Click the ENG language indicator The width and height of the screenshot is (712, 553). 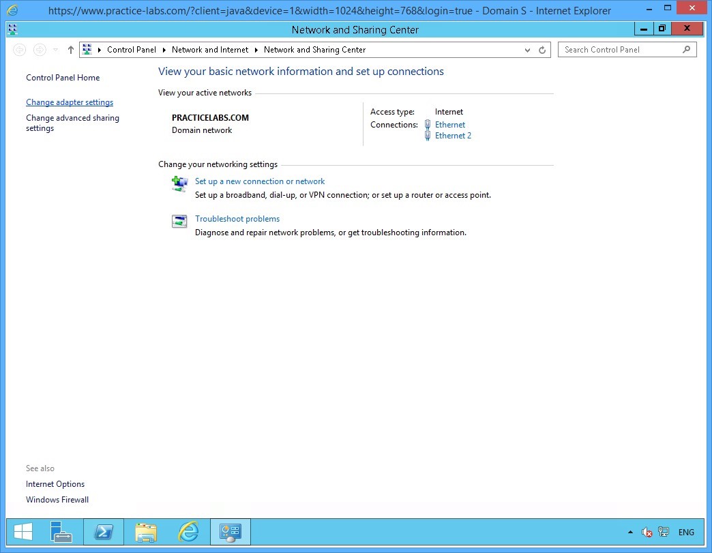click(686, 533)
